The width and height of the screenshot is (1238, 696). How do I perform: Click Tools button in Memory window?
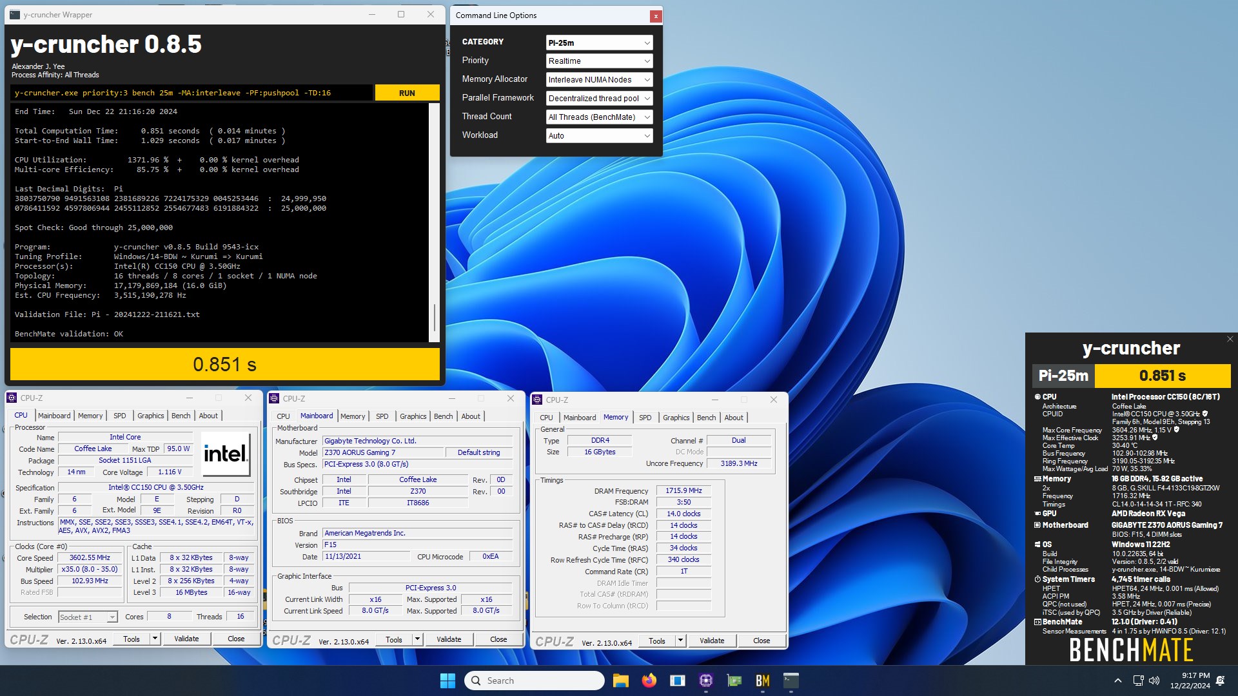[657, 641]
